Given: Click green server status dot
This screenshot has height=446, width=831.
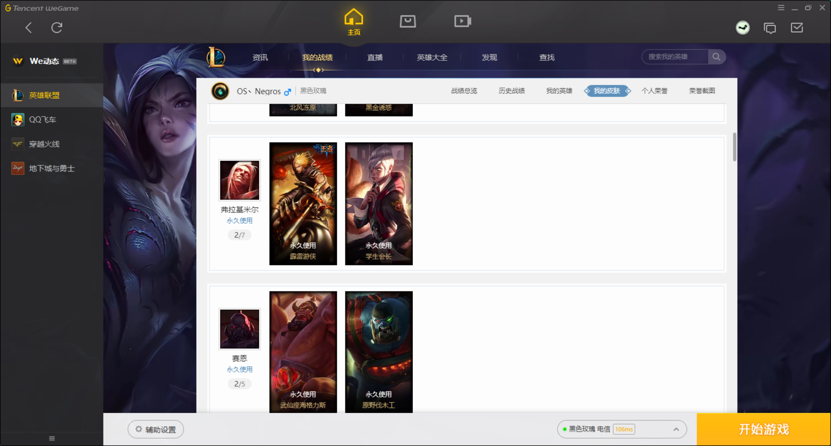Looking at the screenshot, I should point(565,429).
